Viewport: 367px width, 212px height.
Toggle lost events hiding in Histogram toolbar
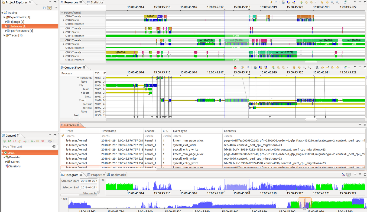343,175
